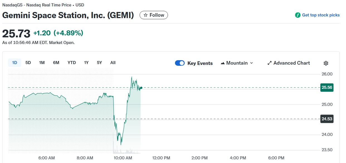Follow the GEMI stock

tap(154, 15)
